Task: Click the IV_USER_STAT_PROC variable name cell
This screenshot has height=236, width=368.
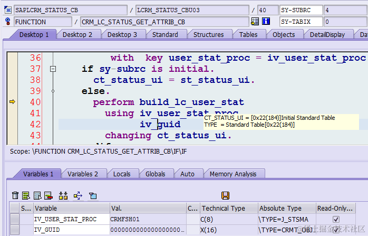Action: pos(72,219)
